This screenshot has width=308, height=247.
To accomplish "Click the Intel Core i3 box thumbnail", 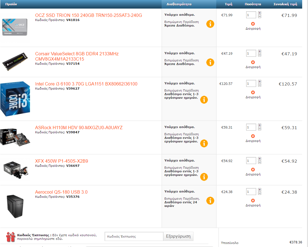I will point(15,99).
